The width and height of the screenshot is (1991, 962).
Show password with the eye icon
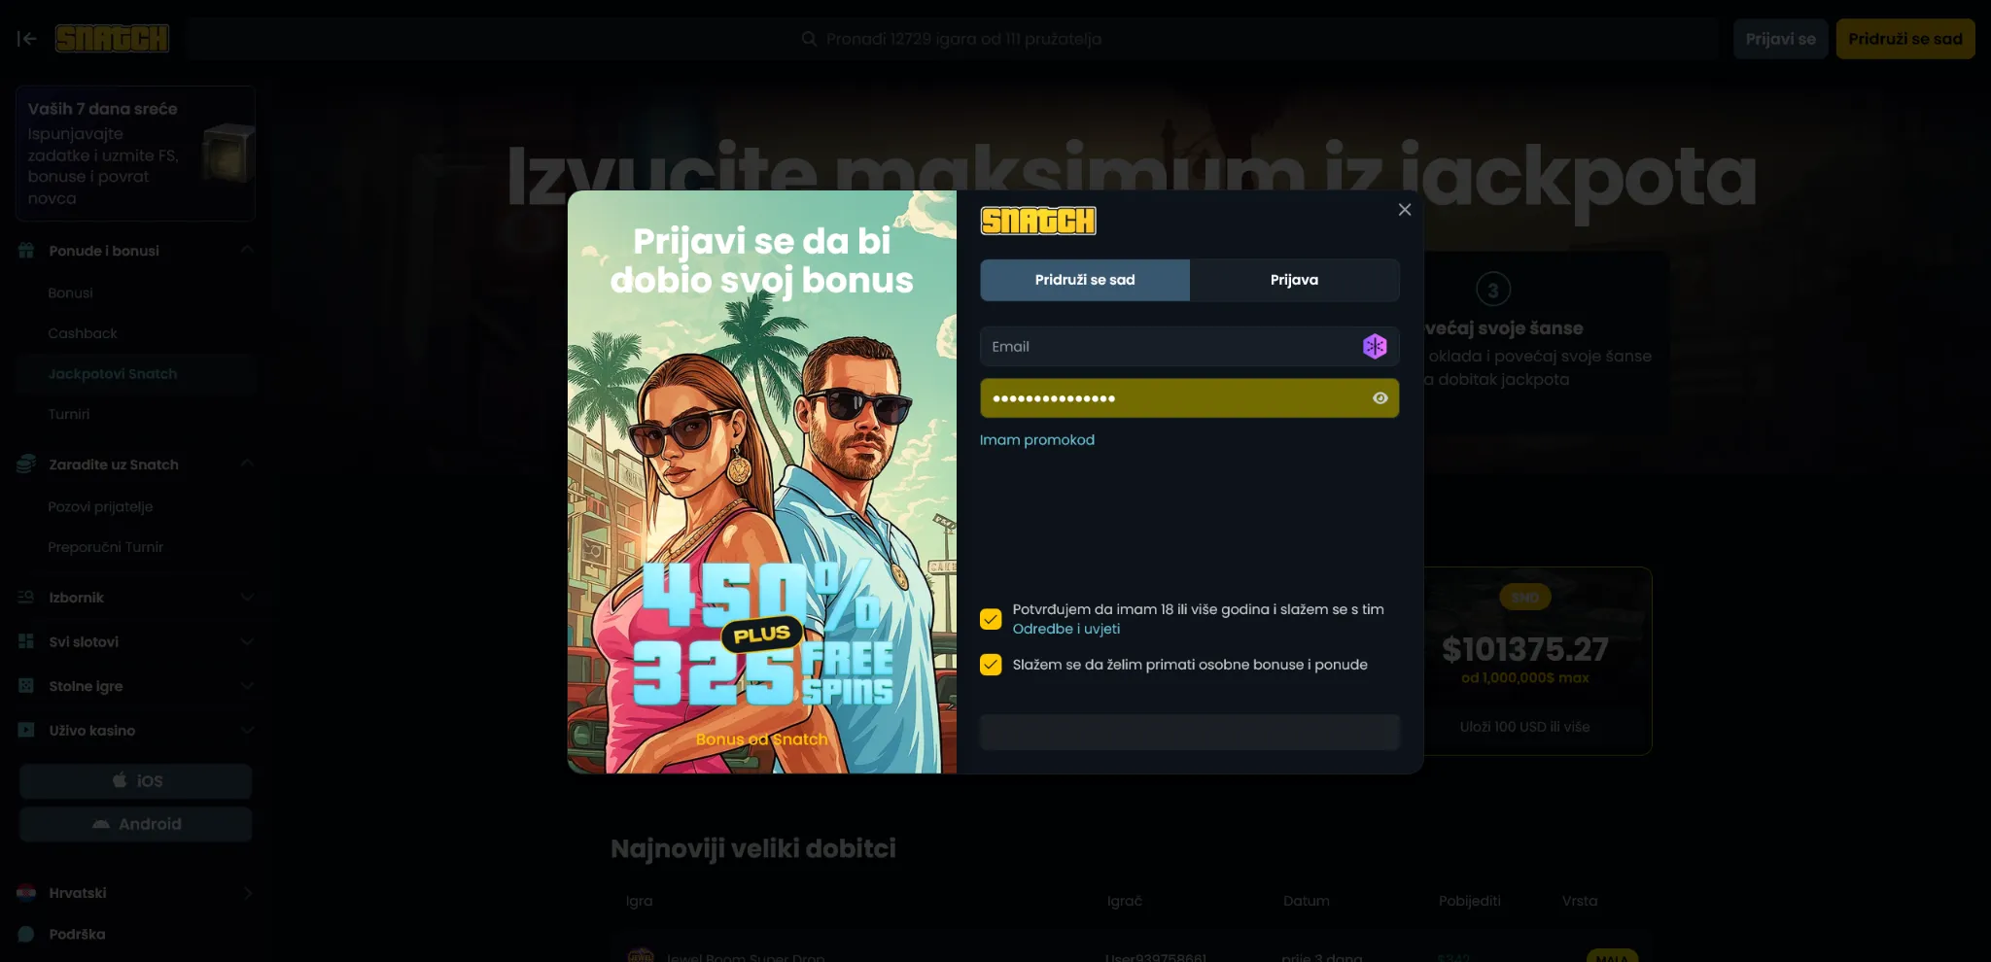[x=1380, y=398]
